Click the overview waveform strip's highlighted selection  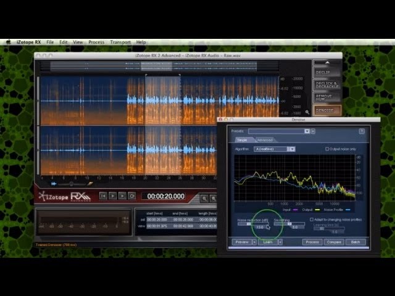pos(156,66)
